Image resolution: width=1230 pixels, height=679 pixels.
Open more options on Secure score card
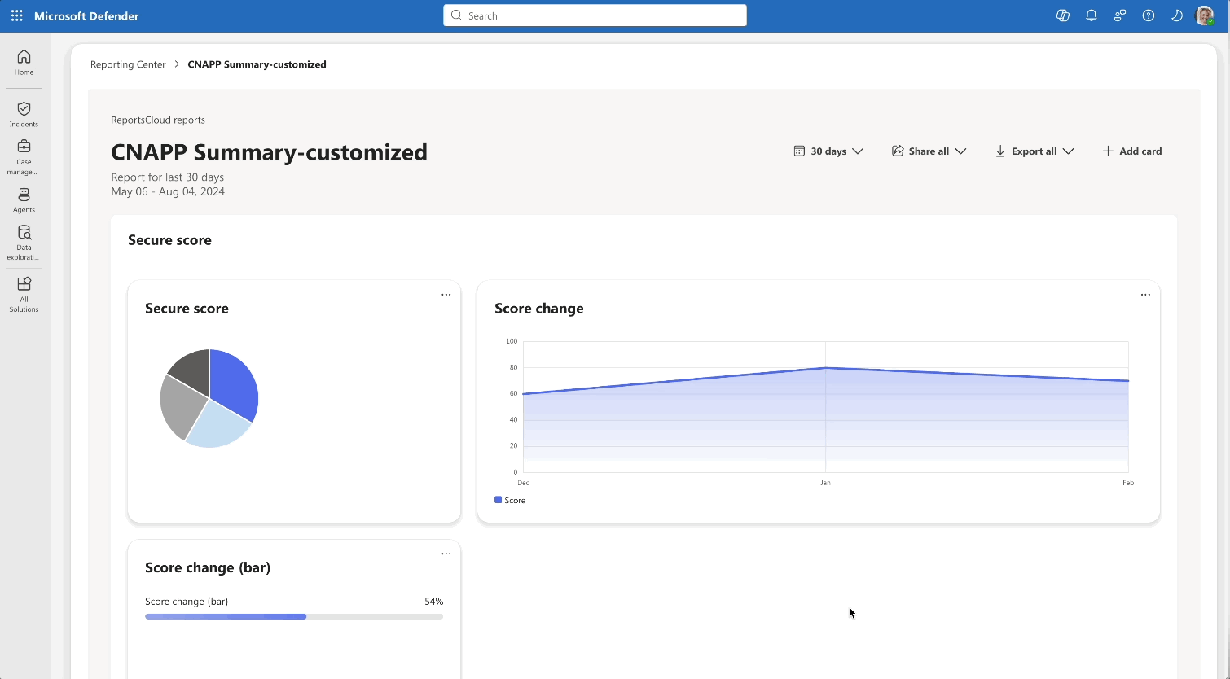tap(446, 295)
